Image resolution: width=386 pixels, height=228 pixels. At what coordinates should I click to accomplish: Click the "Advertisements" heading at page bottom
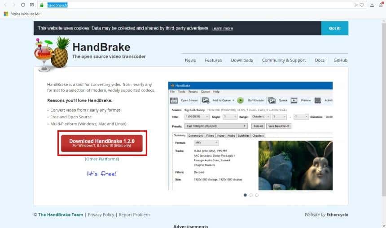tap(191, 226)
